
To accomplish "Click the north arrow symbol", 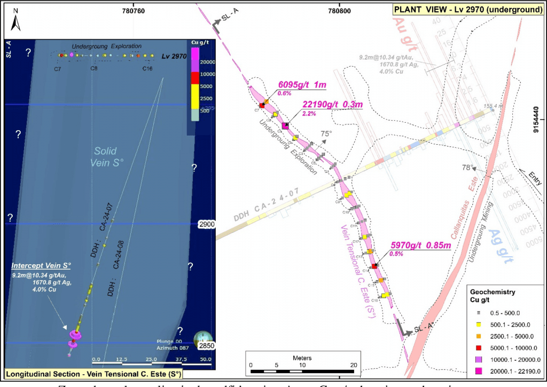I will click(15, 22).
